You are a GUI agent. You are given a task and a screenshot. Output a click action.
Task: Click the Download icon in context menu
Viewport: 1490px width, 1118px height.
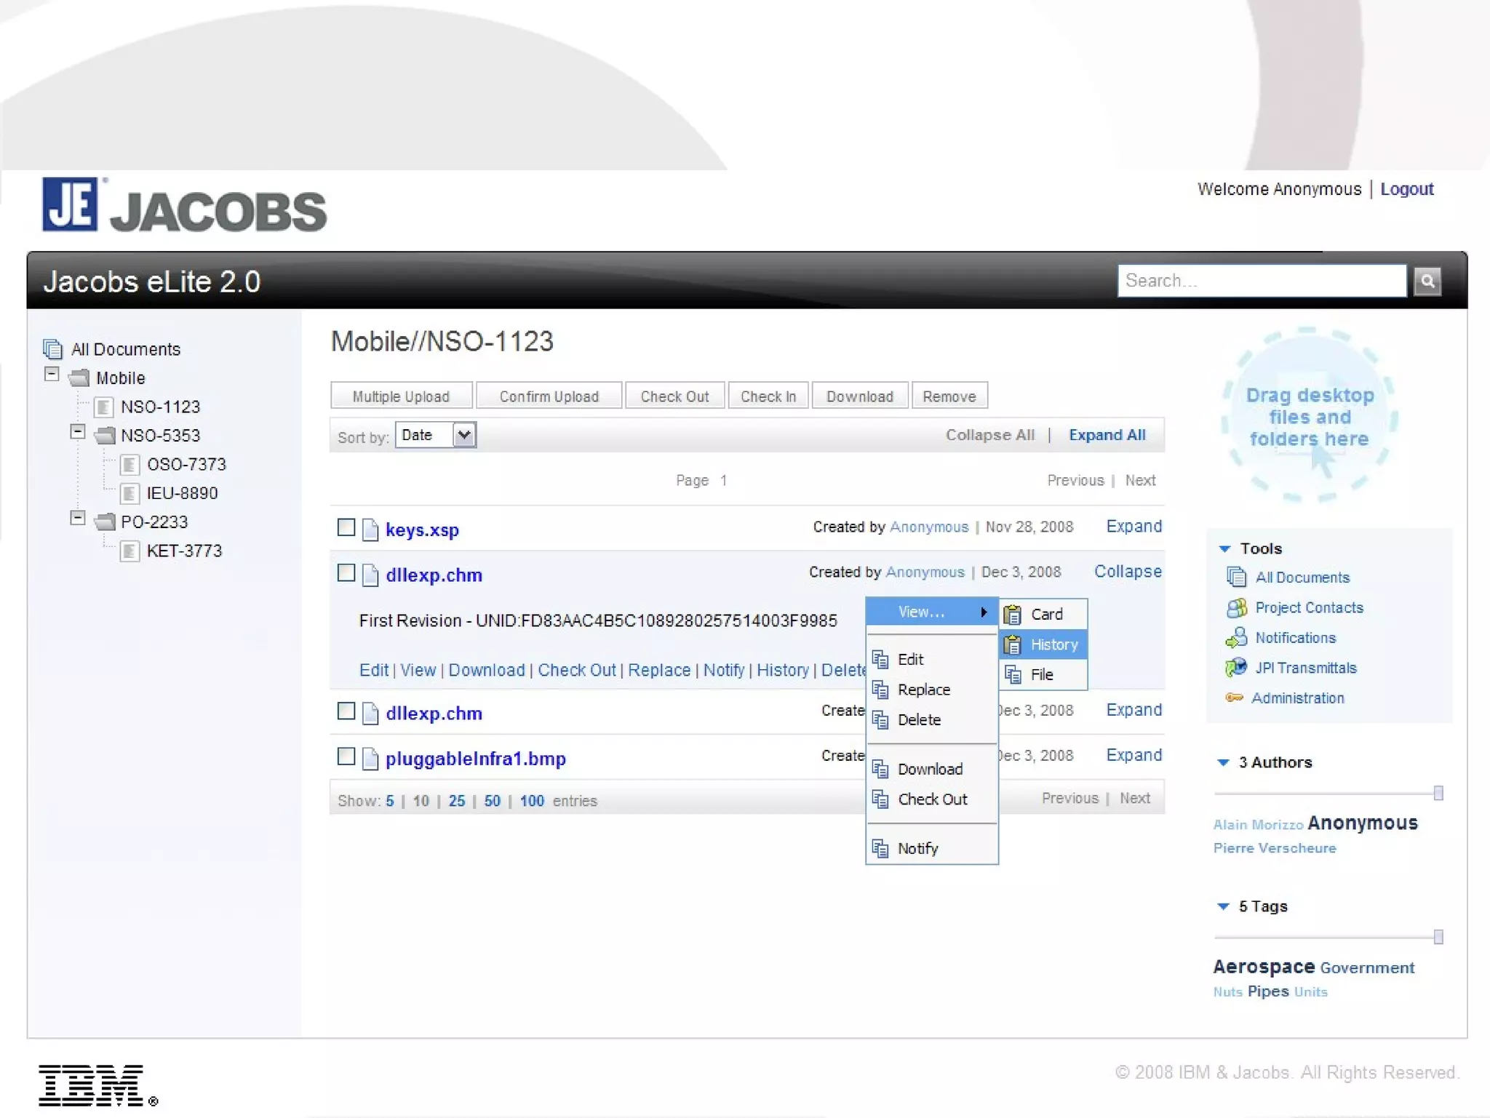[880, 770]
